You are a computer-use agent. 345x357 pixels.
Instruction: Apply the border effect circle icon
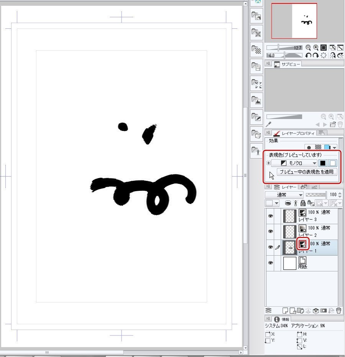pos(309,147)
